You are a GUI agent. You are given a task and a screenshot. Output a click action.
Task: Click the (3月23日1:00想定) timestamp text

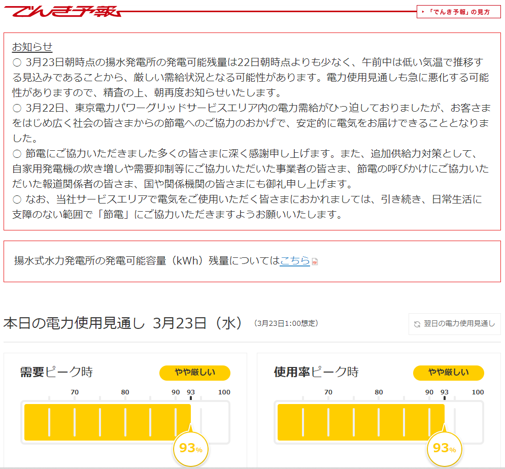click(x=286, y=323)
